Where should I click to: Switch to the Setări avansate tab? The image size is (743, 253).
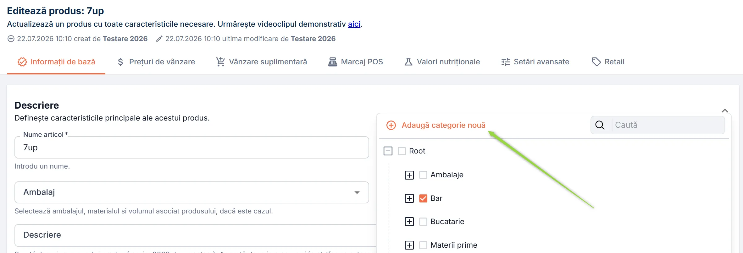[535, 62]
